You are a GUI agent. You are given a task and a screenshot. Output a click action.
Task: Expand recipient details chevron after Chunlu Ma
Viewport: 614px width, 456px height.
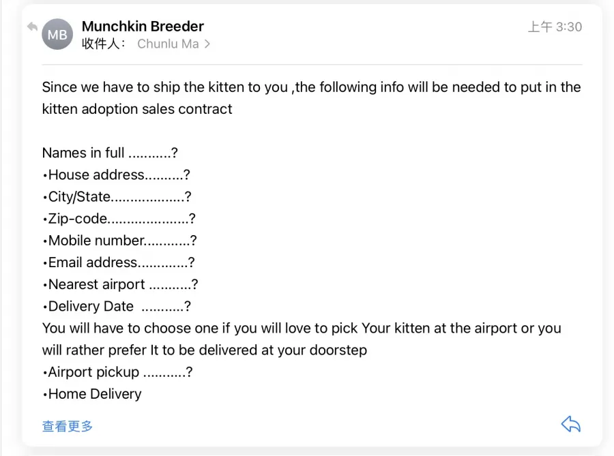[x=207, y=44]
